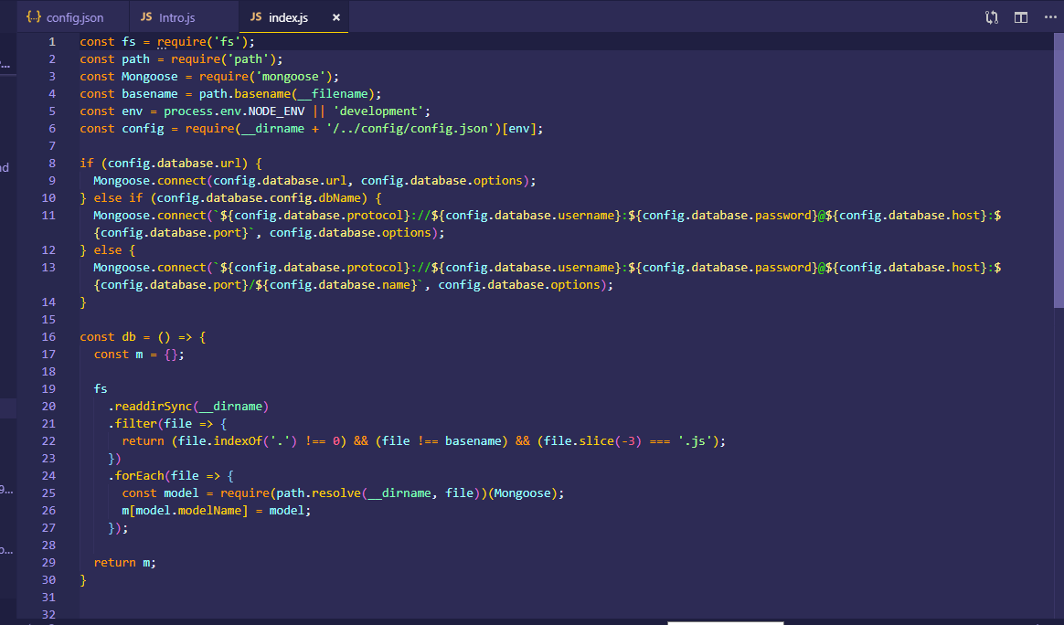Click the Synchronize Changes icon

991,16
